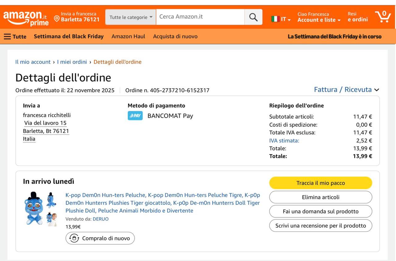Image resolution: width=396 pixels, height=261 pixels.
Task: Click the delivery location pin icon
Action: pos(57,19)
